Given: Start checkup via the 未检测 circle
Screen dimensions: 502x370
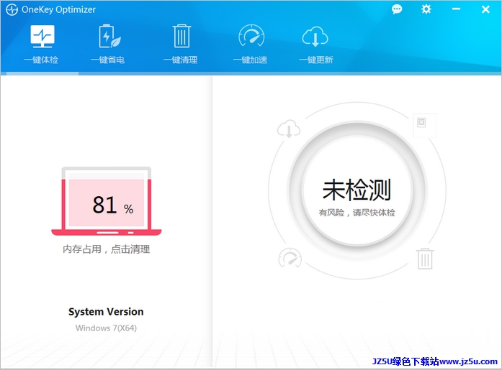Looking at the screenshot, I should tap(357, 190).
